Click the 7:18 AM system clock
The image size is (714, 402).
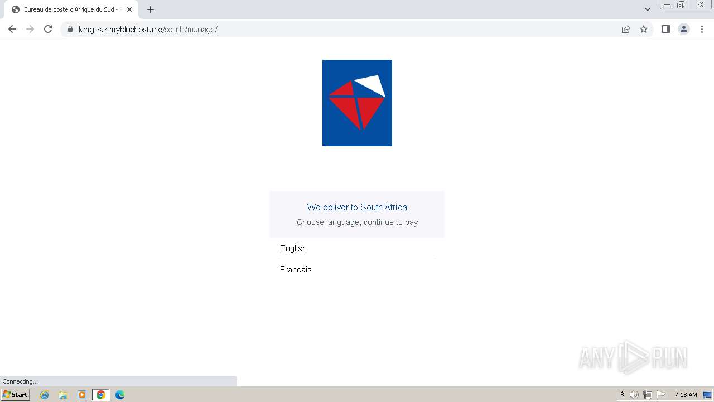(686, 395)
